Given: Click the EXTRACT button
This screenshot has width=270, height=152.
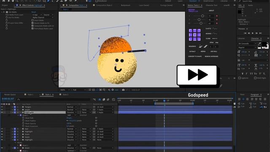Looking at the screenshot, I should [x=192, y=52].
